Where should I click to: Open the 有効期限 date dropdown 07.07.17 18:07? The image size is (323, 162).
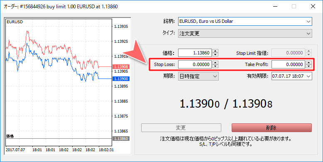click(x=292, y=76)
